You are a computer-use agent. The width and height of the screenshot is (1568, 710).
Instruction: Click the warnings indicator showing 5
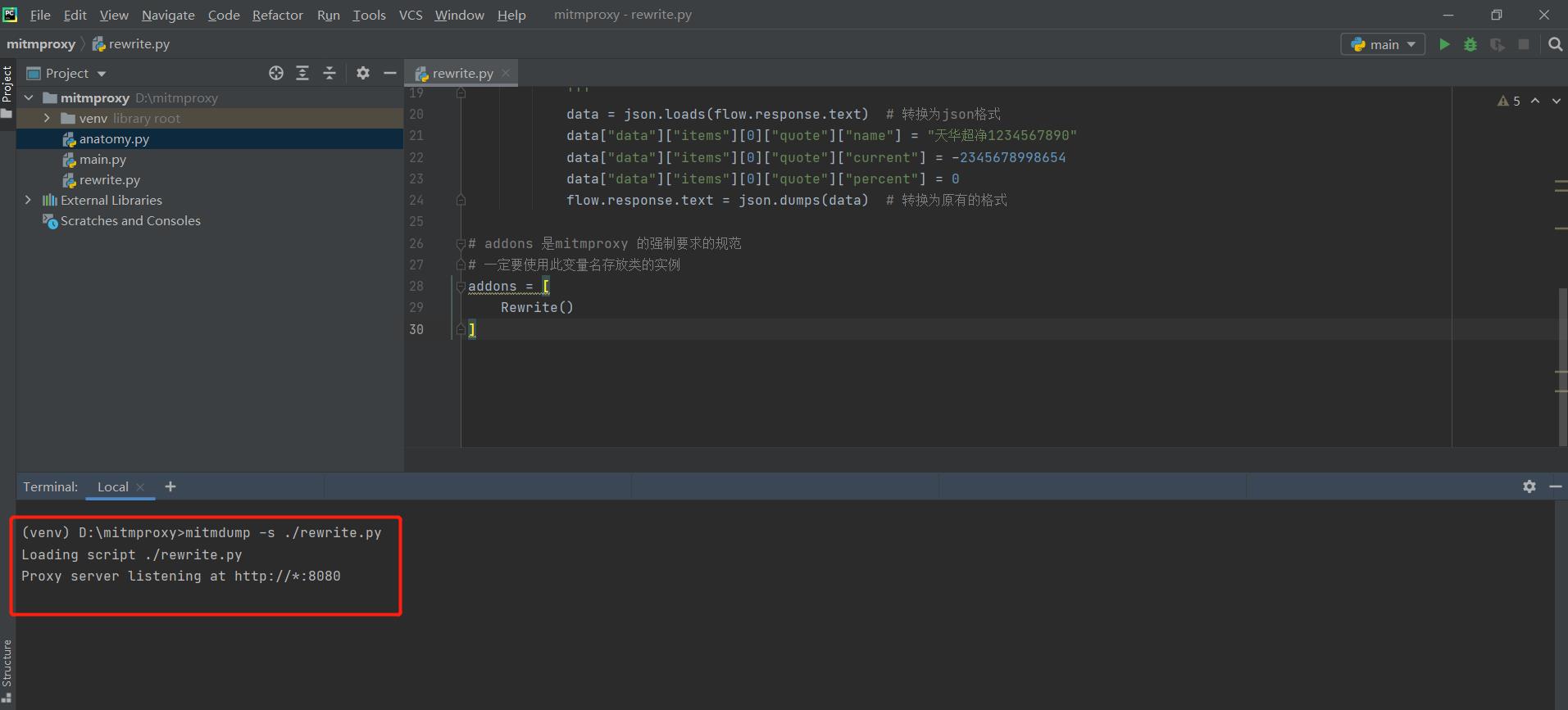[1509, 101]
